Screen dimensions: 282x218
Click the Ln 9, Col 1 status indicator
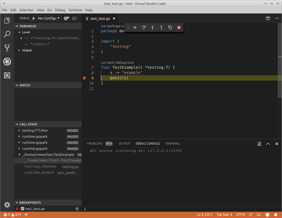[x=204, y=214]
